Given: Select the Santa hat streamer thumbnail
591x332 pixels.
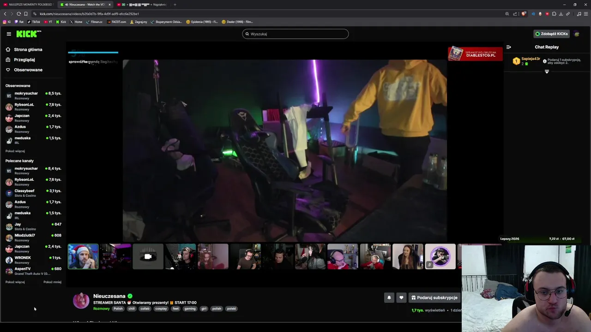Looking at the screenshot, I should pos(83,256).
